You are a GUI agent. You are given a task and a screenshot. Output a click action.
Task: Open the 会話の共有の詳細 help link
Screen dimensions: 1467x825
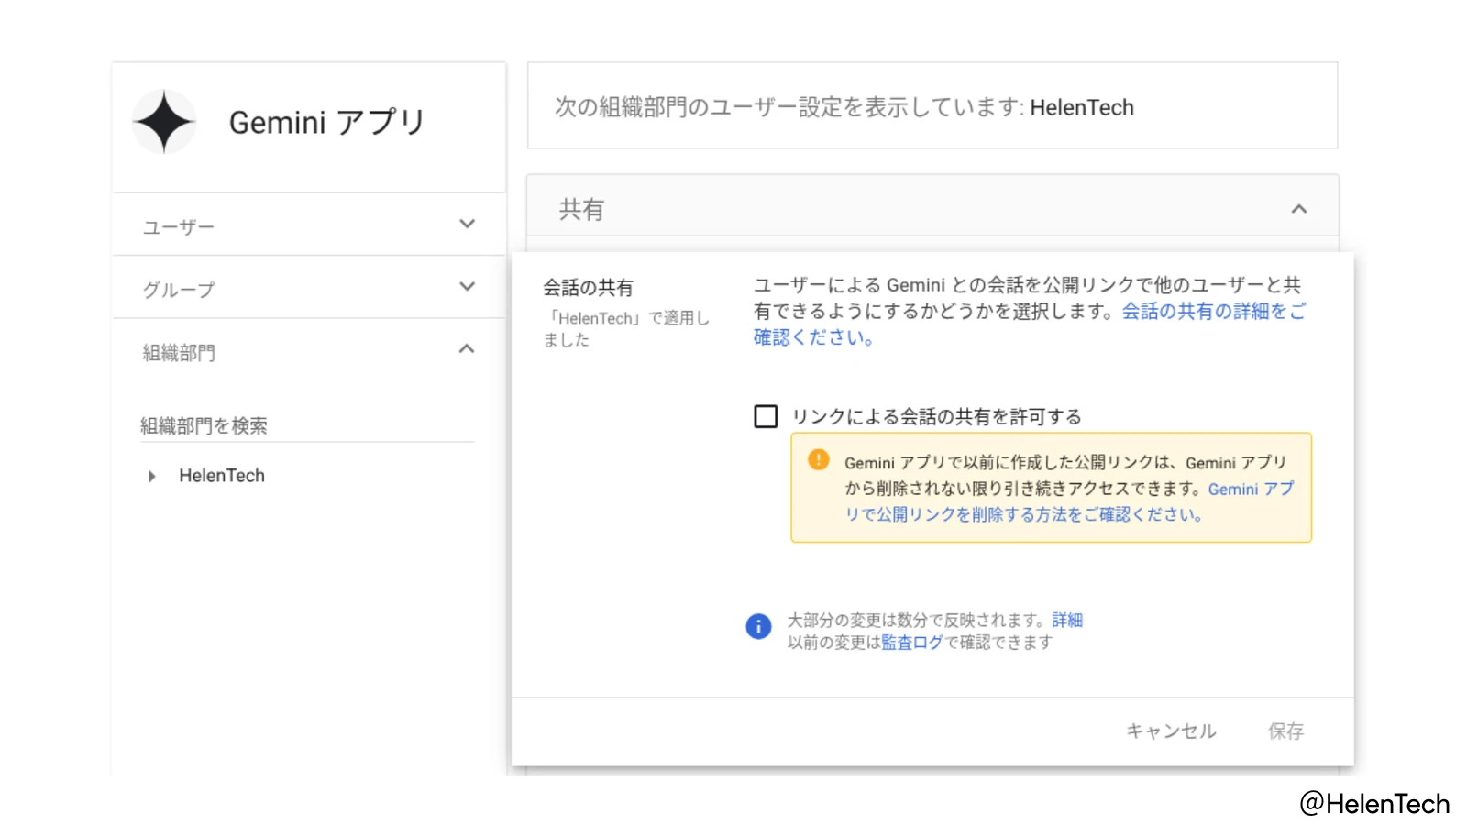point(1212,312)
